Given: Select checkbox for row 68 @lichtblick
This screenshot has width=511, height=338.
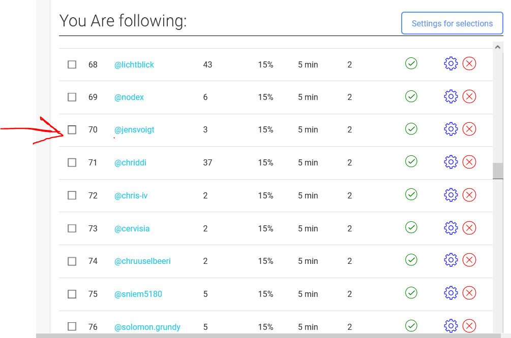Looking at the screenshot, I should click(x=72, y=65).
